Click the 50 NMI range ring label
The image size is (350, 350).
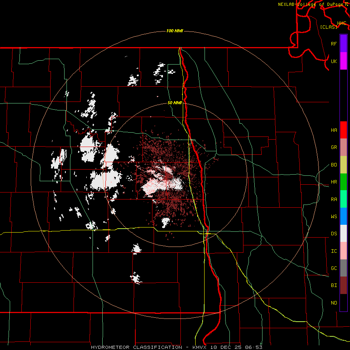point(175,103)
